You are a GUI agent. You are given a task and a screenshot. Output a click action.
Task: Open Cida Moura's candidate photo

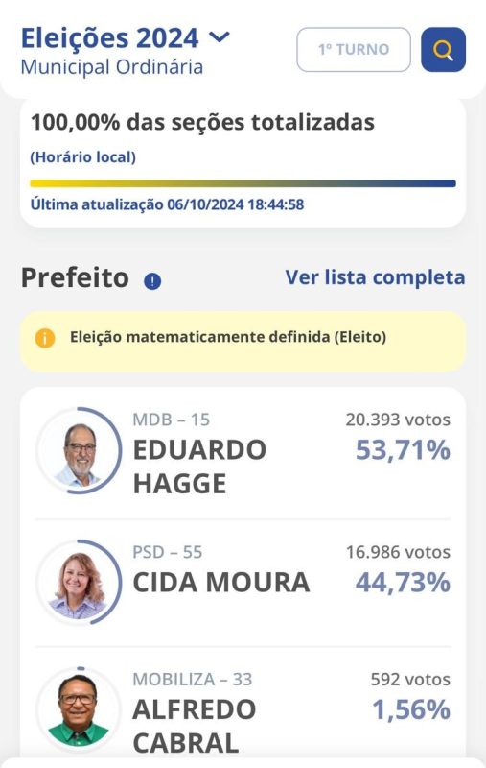pyautogui.click(x=79, y=583)
